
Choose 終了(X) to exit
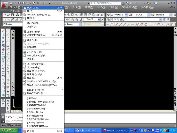coord(43,131)
